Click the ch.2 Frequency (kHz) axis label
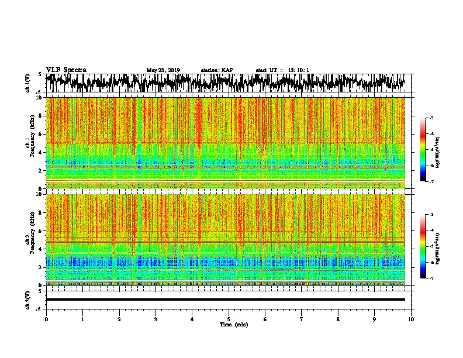Viewport: 463px width, 358px height. [x=30, y=233]
